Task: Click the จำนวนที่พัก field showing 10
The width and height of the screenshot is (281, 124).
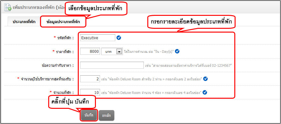Action: (x=90, y=93)
